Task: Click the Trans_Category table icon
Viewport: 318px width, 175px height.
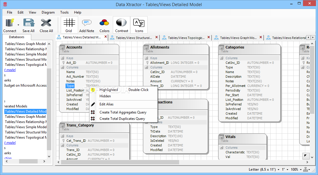Action: coord(63,125)
